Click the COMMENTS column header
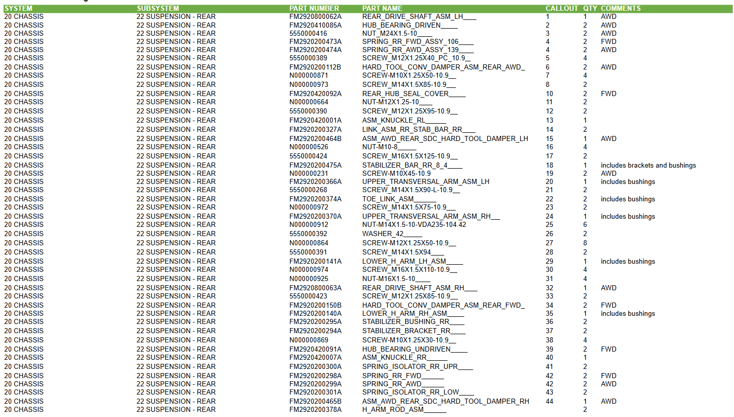The height and width of the screenshot is (417, 734). tap(620, 8)
